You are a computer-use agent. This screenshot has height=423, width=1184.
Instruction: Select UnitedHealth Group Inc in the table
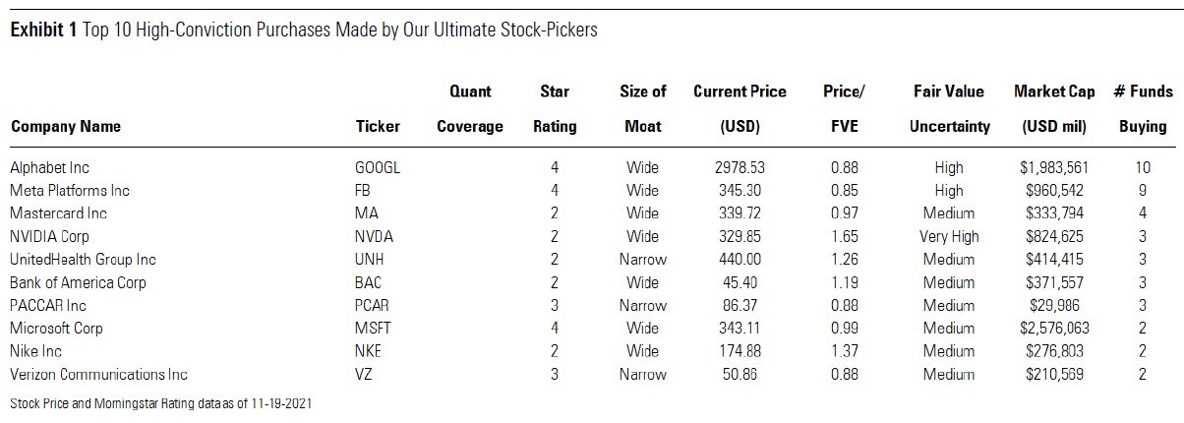pos(83,260)
